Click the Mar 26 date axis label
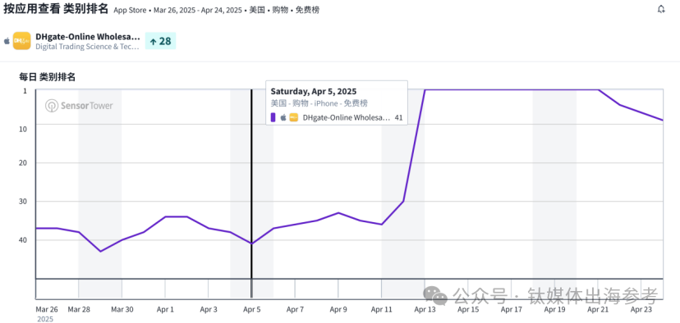Image resolution: width=680 pixels, height=323 pixels. click(x=47, y=309)
